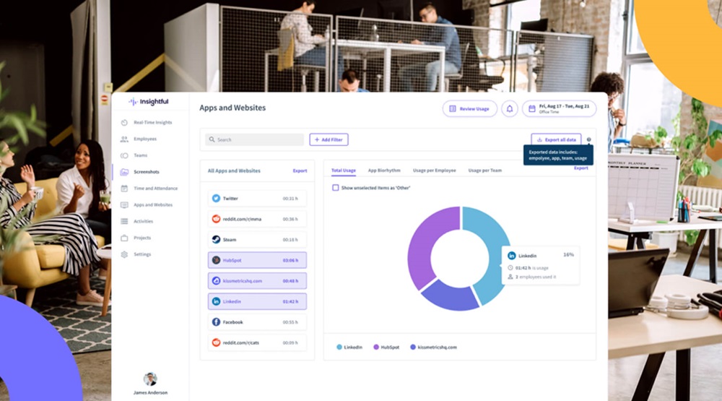
Task: Click the Screenshots sidebar icon
Action: (124, 172)
